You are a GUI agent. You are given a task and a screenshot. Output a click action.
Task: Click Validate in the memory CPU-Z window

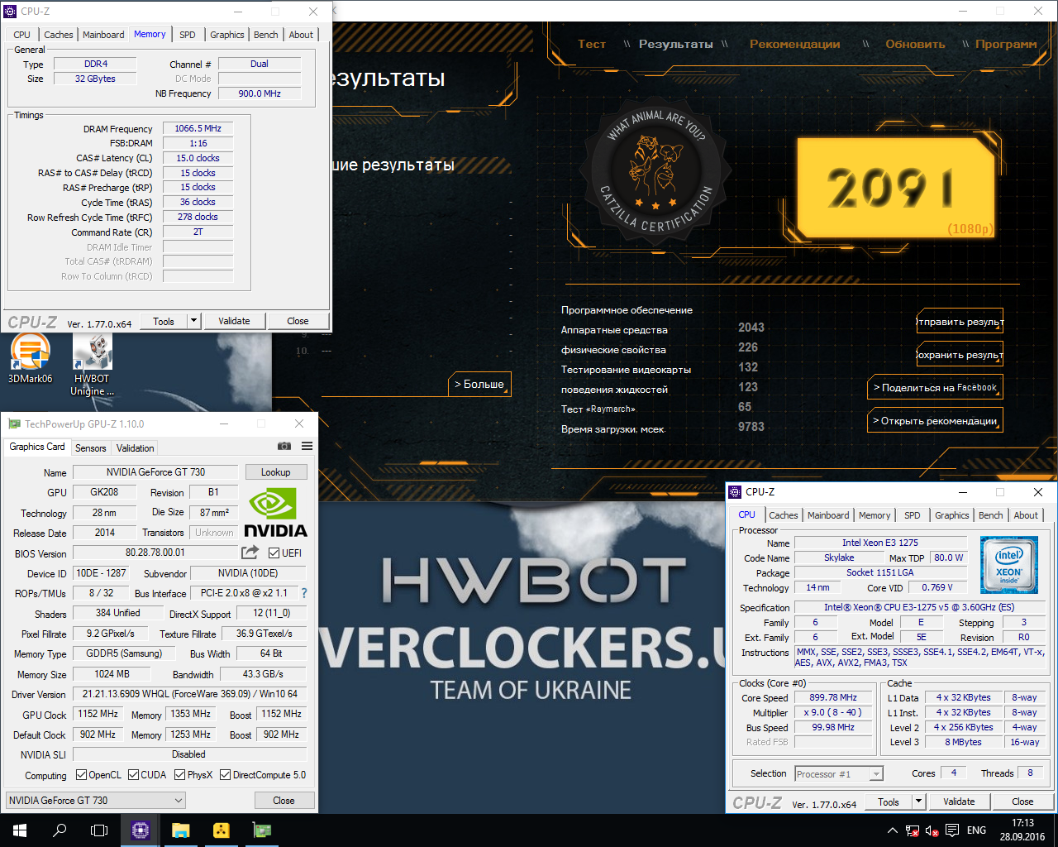pos(234,321)
